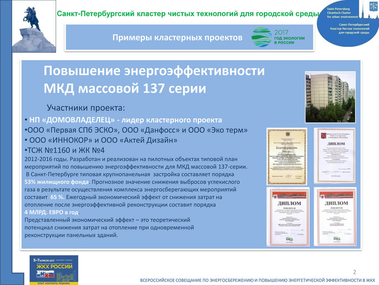Click the participant "ТСЖ №1160"
Screen dimensions: 379x285
(48, 151)
